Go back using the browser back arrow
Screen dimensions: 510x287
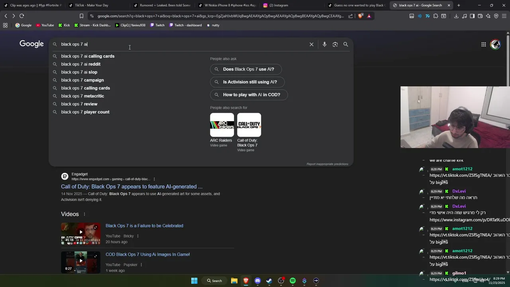pos(6,16)
